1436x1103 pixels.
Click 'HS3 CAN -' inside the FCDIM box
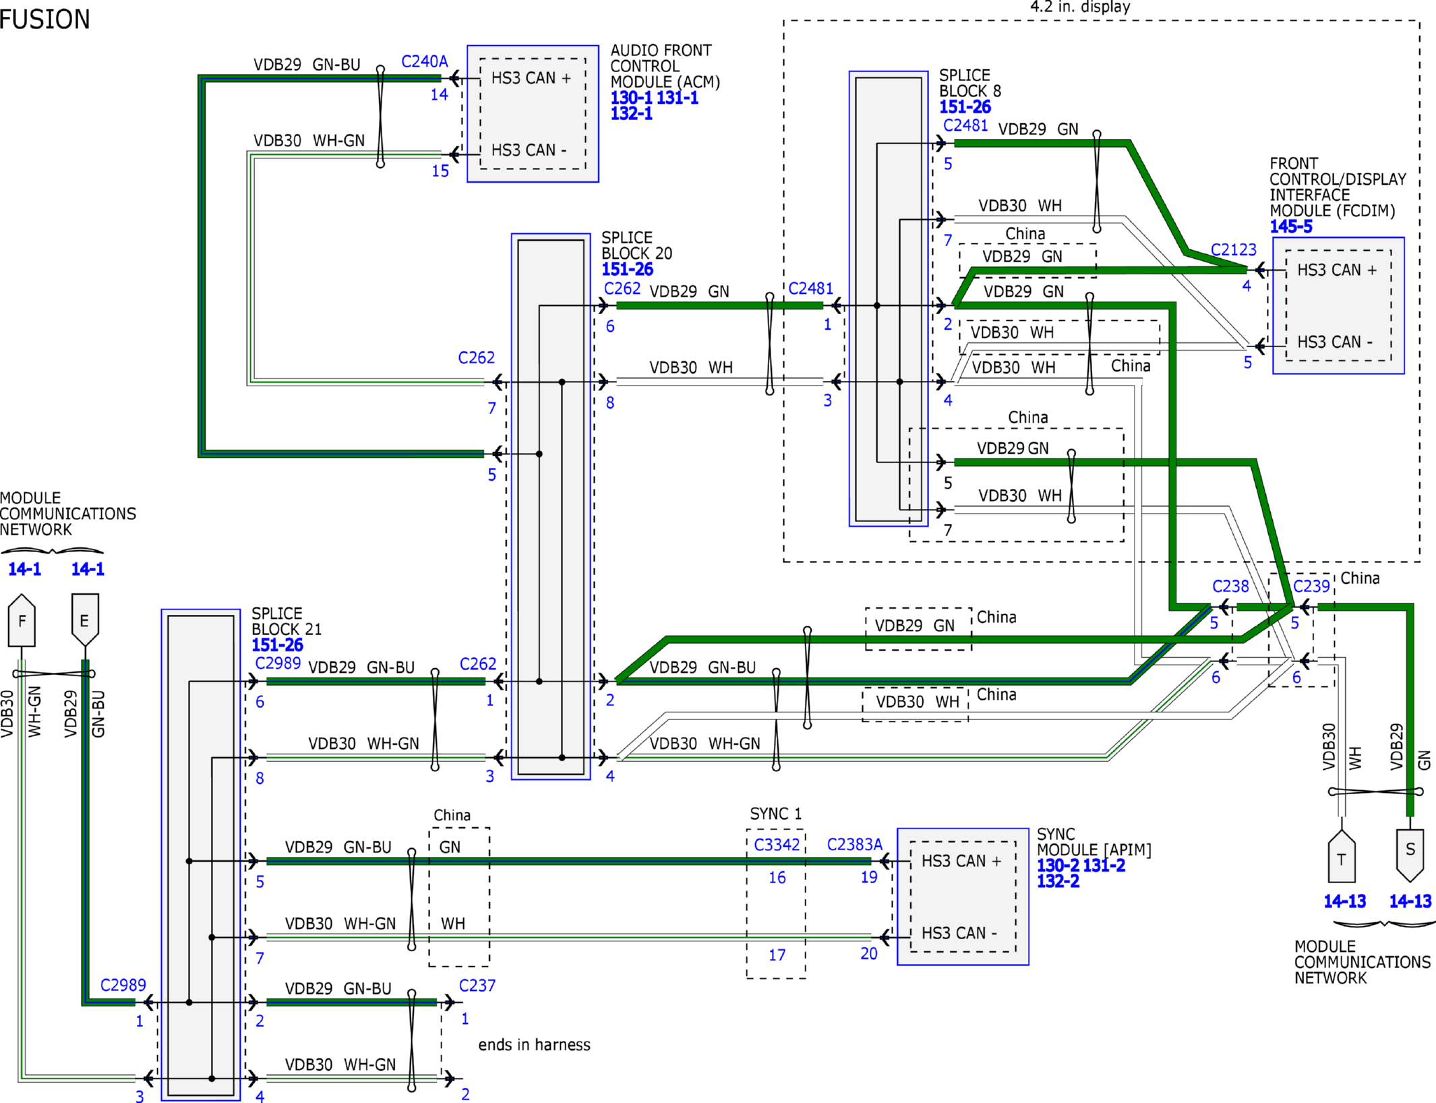1335,342
